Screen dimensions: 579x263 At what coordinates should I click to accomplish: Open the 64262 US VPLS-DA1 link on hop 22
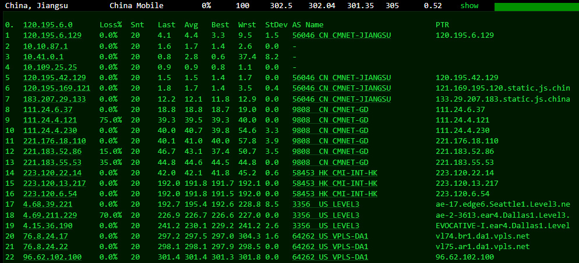coord(330,257)
